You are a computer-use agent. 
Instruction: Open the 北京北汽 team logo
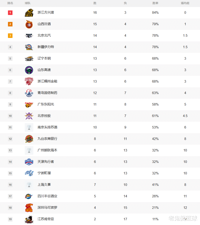(x=29, y=36)
